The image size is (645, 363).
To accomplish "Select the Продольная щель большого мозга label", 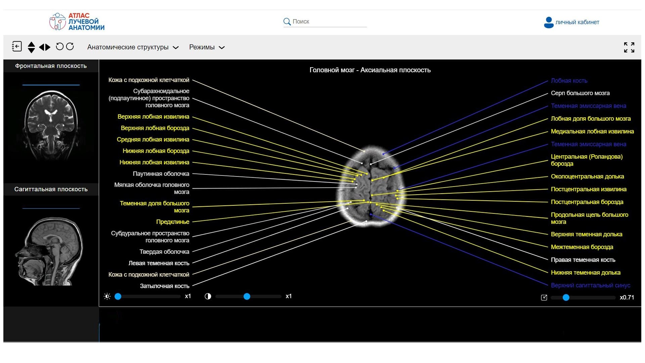I will pos(590,218).
